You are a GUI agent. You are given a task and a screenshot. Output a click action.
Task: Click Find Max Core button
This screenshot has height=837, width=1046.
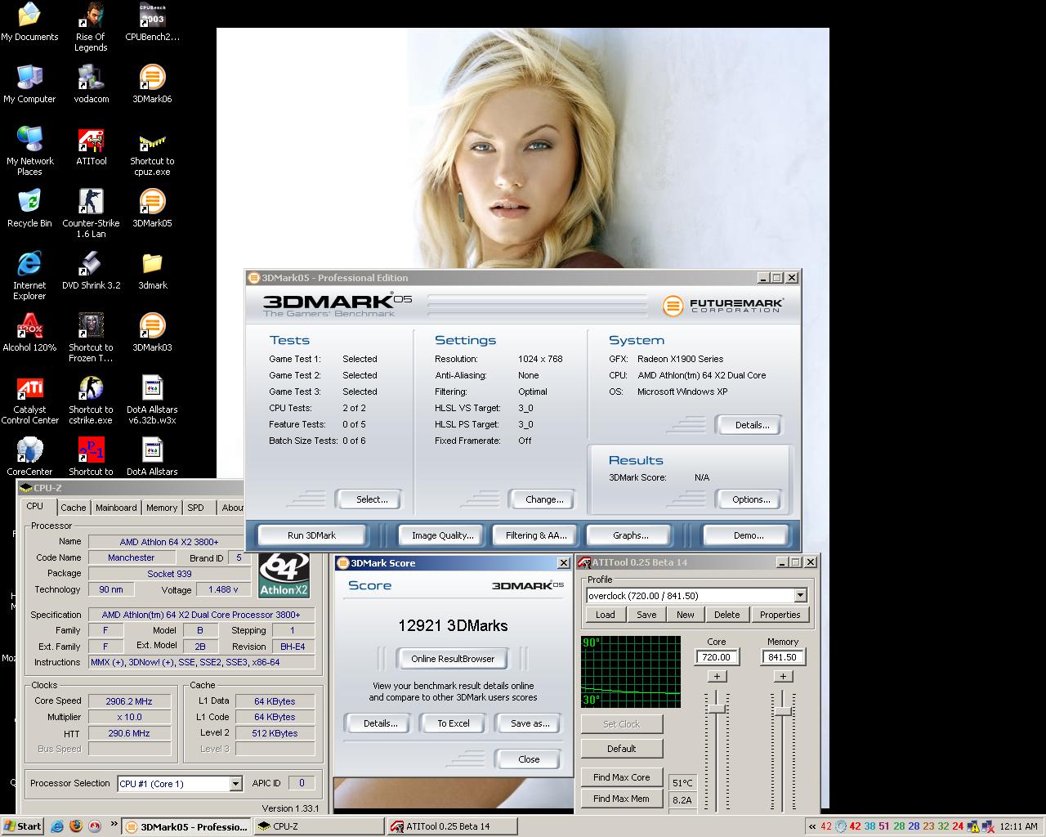tap(621, 777)
